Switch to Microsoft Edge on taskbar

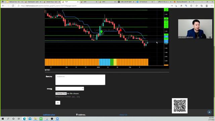click(x=25, y=119)
